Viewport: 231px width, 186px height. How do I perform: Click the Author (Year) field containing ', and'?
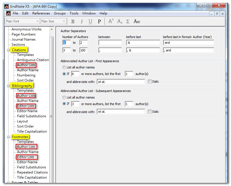[x=188, y=50]
